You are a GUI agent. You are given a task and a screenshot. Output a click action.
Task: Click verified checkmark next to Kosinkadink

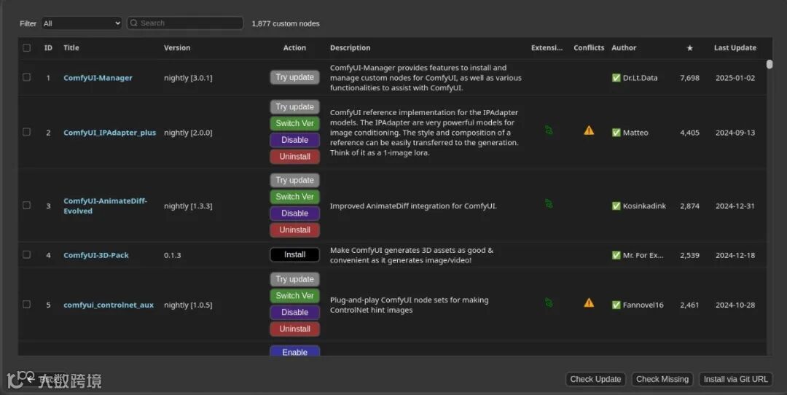[x=616, y=206]
